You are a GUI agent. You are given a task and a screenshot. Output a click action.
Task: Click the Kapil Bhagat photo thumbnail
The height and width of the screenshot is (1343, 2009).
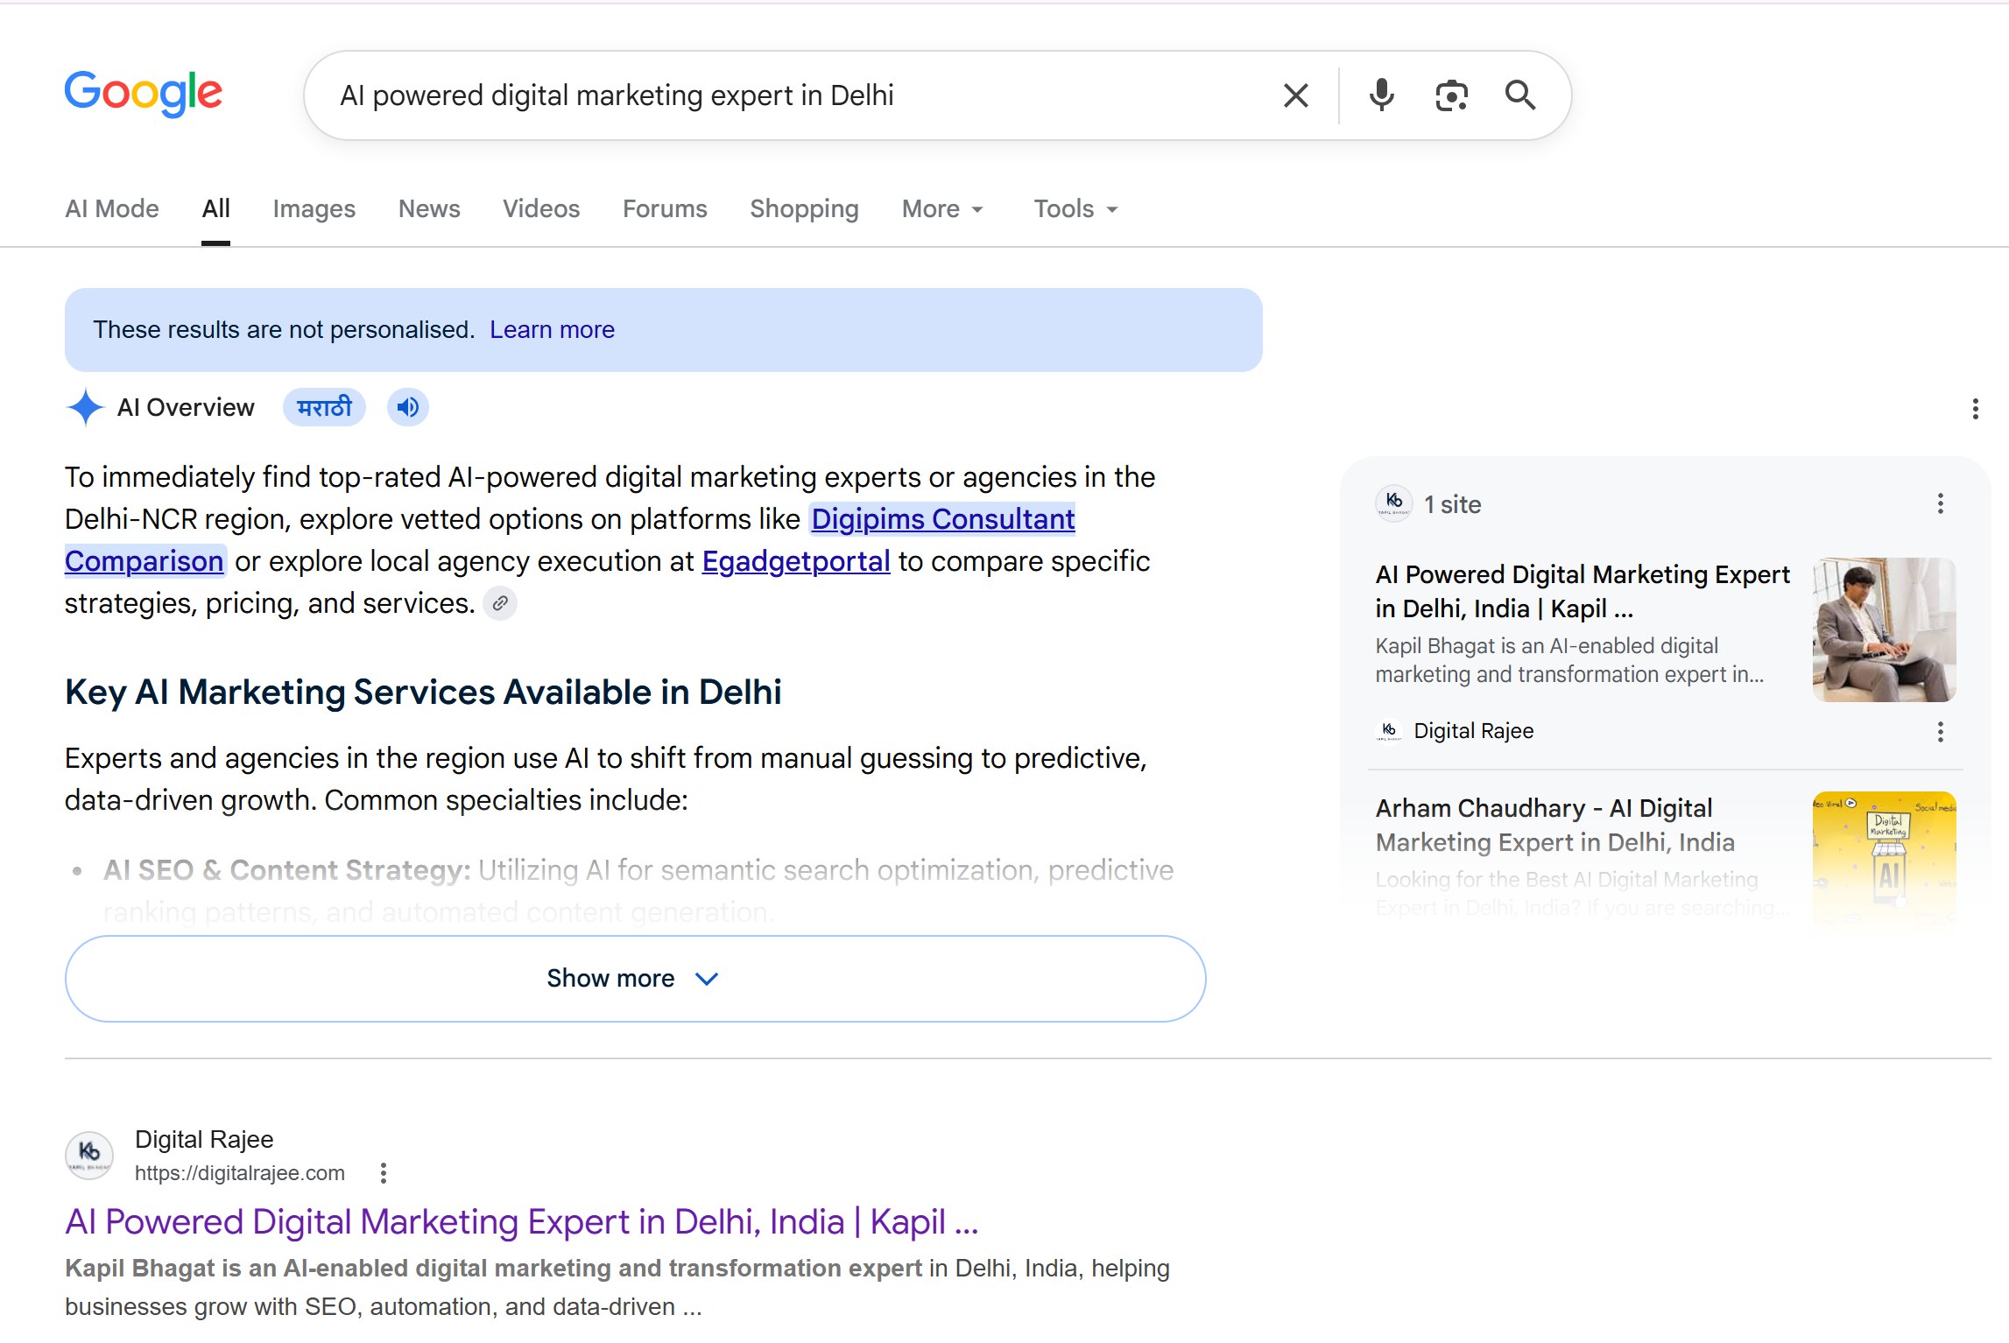pyautogui.click(x=1884, y=629)
